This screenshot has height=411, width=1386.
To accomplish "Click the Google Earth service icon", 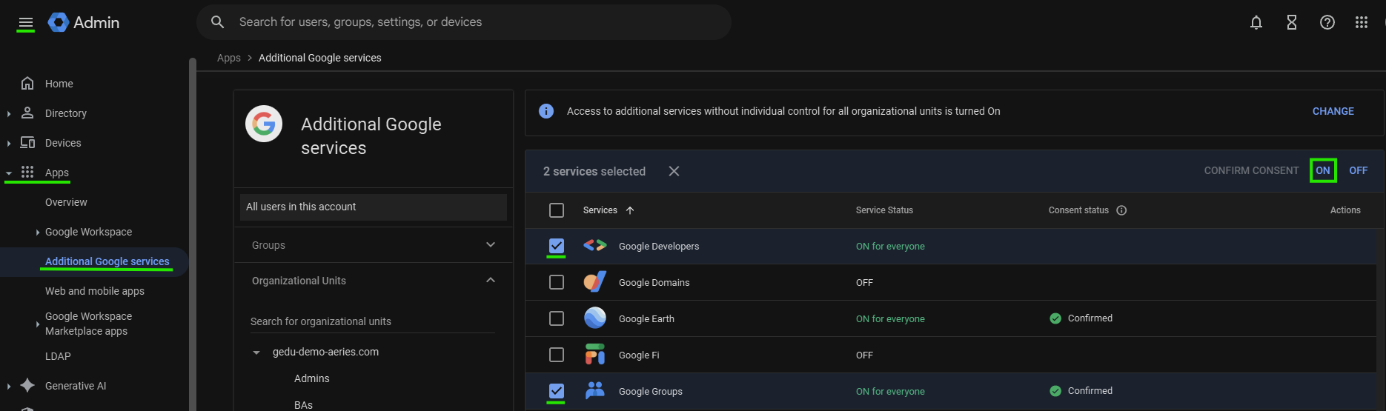I will pos(594,318).
